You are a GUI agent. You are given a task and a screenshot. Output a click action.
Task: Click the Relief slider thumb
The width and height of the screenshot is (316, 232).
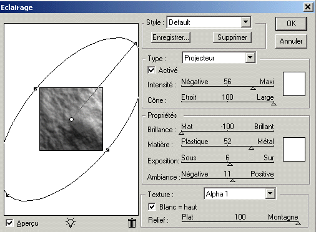(298, 223)
